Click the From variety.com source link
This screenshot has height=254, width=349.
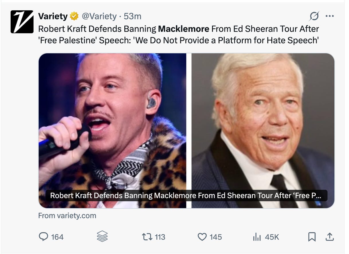[x=67, y=216]
